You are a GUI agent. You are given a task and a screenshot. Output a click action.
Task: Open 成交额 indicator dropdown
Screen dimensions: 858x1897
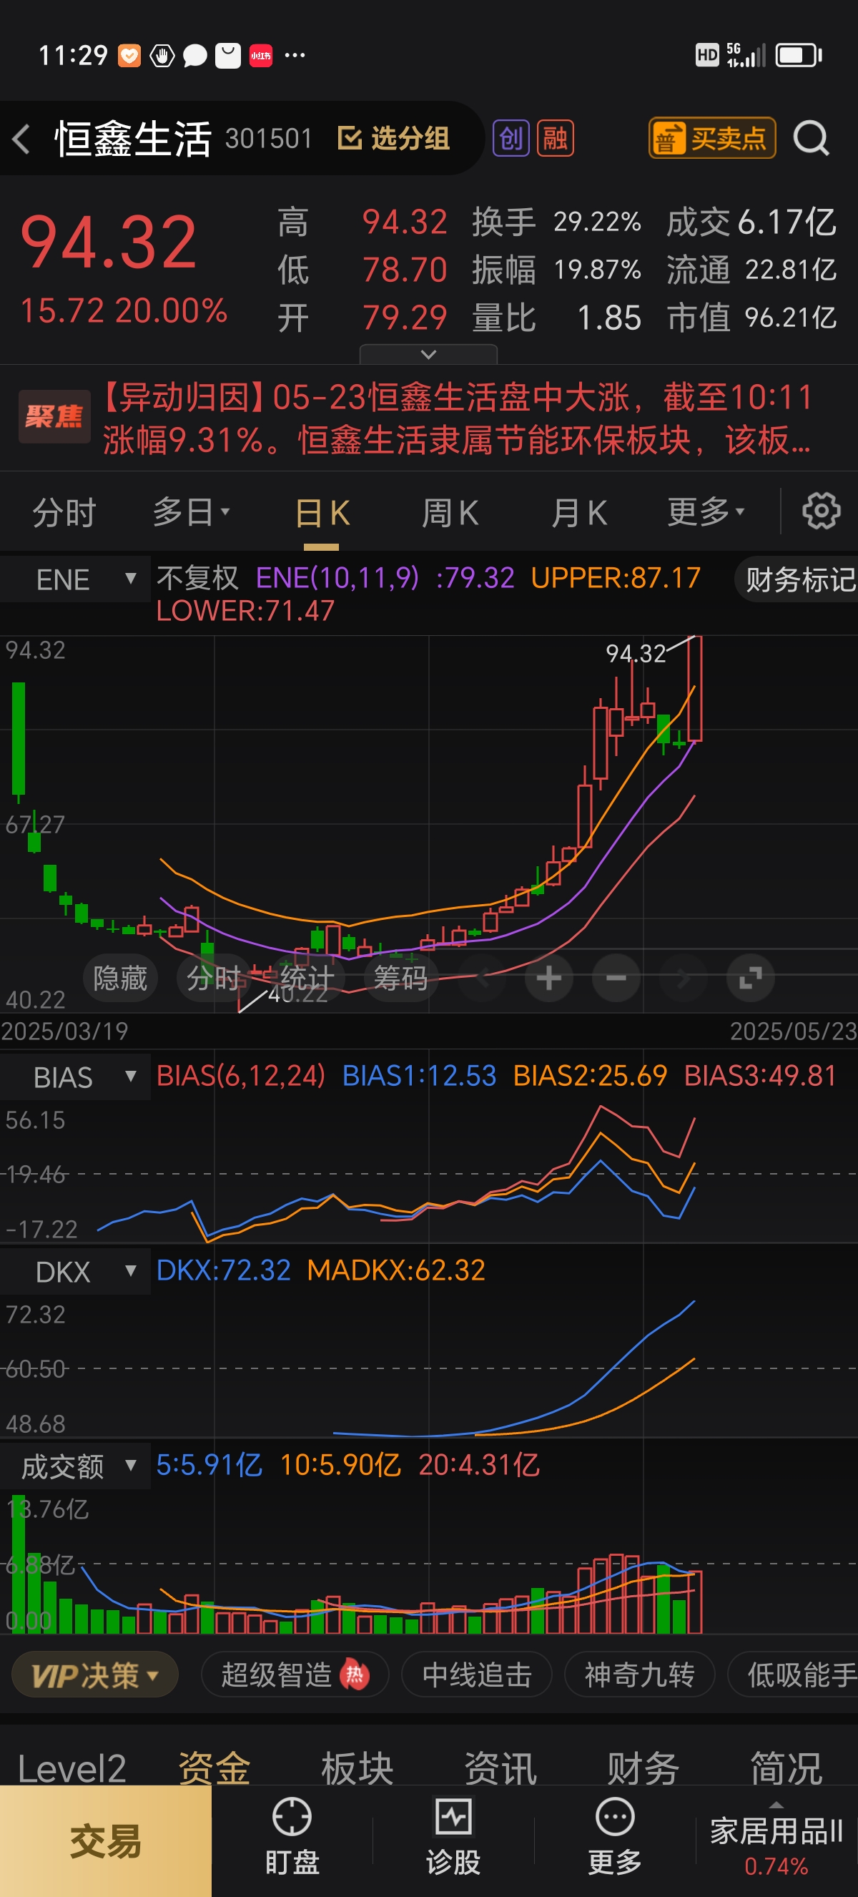pyautogui.click(x=75, y=1466)
